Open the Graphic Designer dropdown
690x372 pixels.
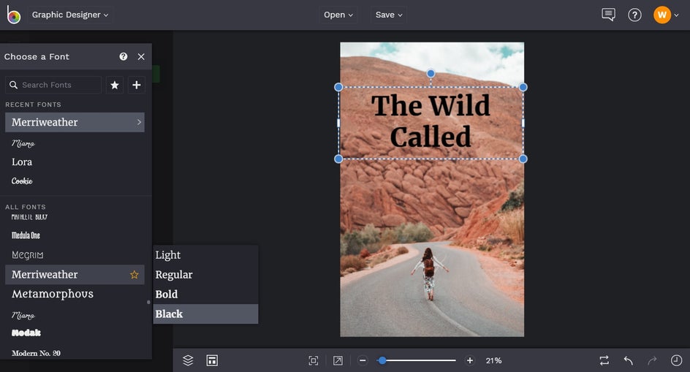point(70,15)
